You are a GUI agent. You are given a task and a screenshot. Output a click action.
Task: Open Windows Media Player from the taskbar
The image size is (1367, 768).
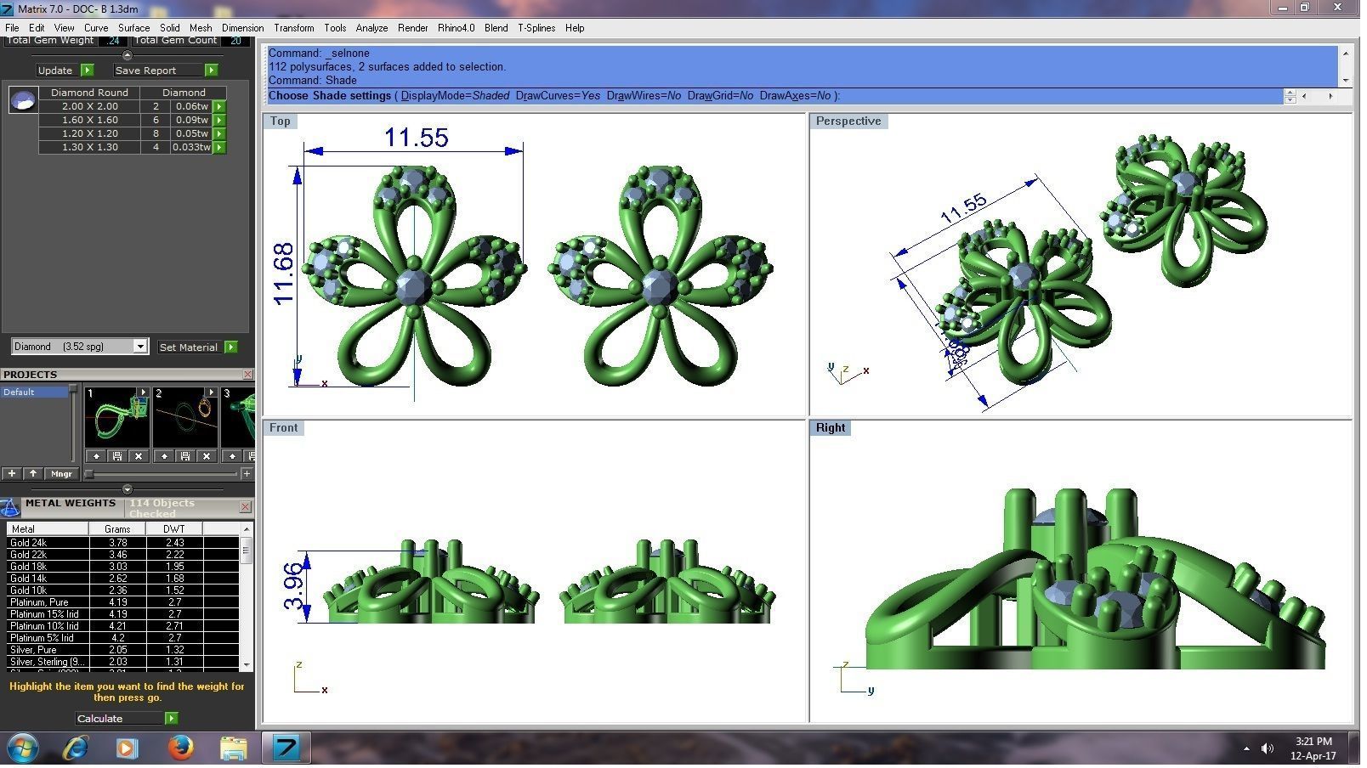[128, 750]
